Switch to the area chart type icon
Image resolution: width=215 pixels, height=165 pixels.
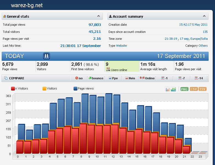(x=173, y=89)
